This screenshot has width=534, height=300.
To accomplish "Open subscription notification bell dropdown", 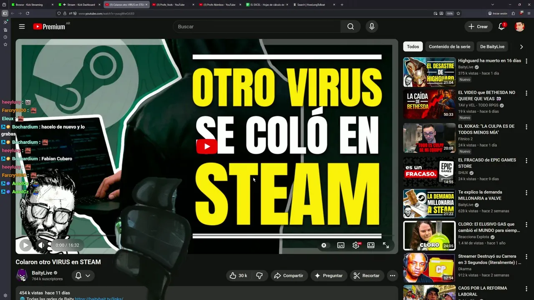I will coord(83,275).
